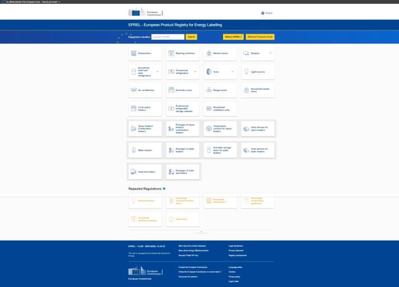The image size is (399, 287).
Task: Open repealed 'Household washing machines' card
Action: point(145,219)
